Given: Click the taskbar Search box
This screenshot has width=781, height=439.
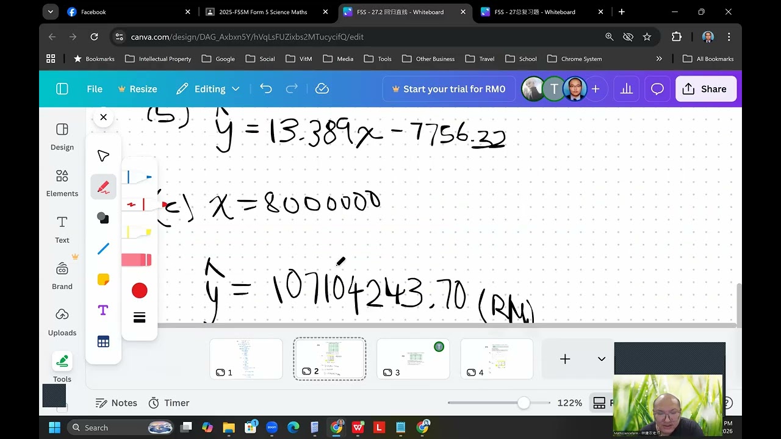Looking at the screenshot, I should click(x=120, y=427).
